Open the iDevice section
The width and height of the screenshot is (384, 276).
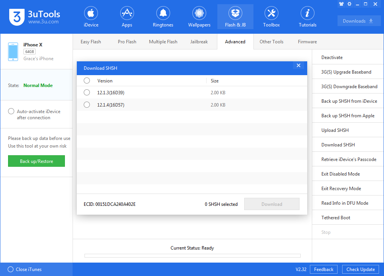pos(91,16)
